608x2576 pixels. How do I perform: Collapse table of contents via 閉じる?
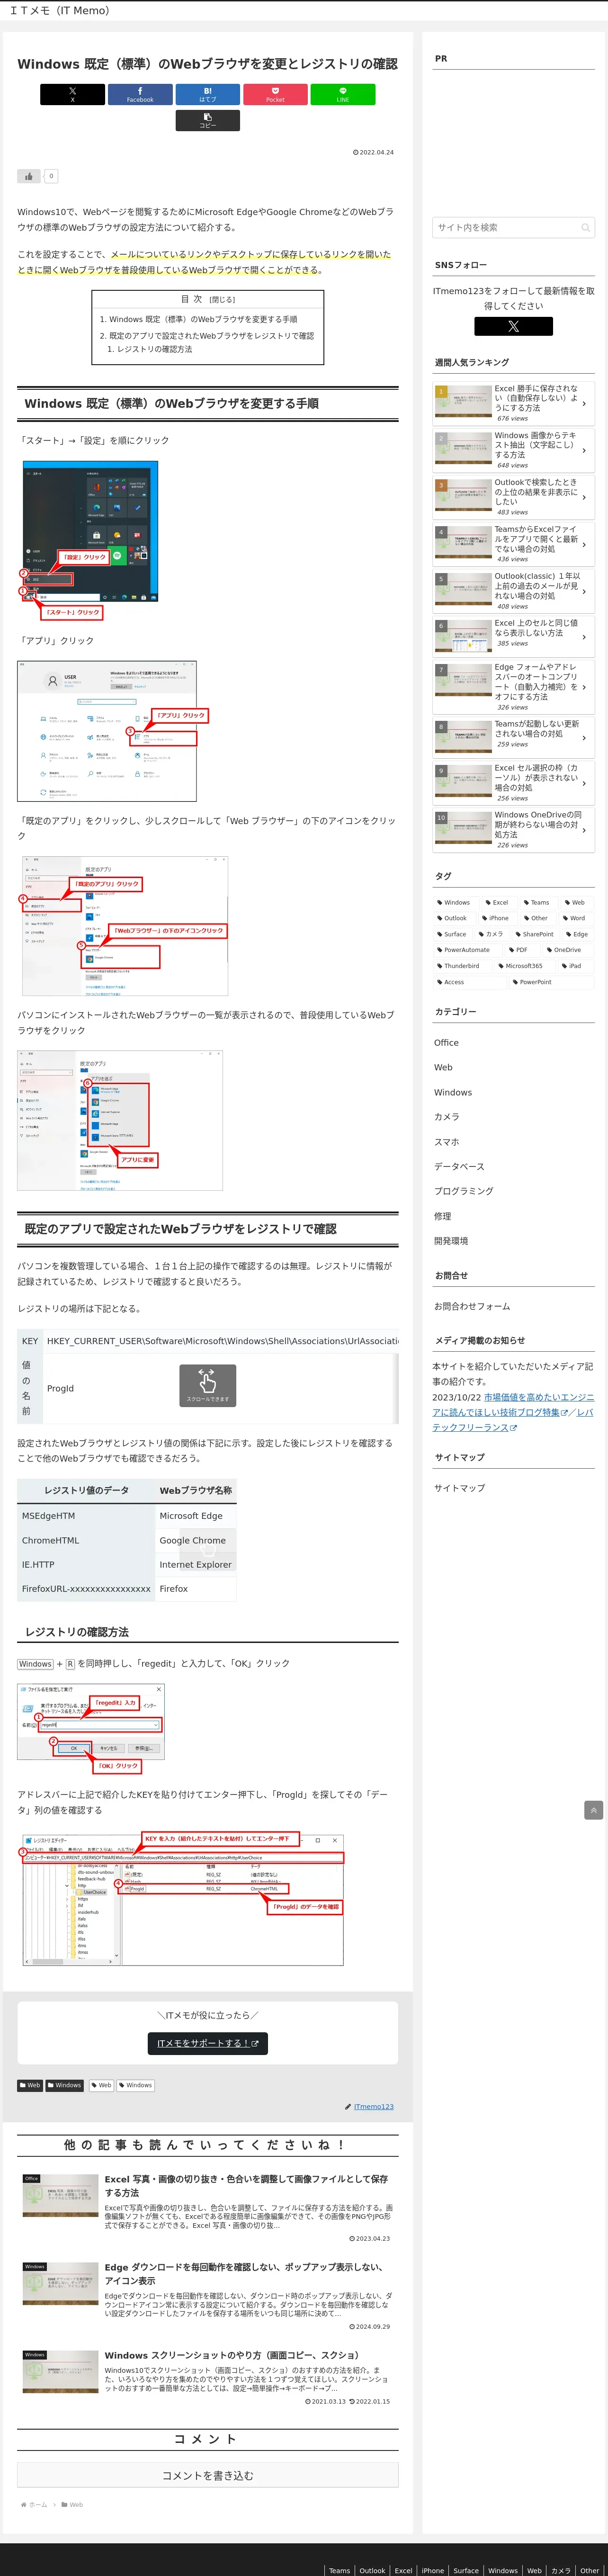[222, 299]
